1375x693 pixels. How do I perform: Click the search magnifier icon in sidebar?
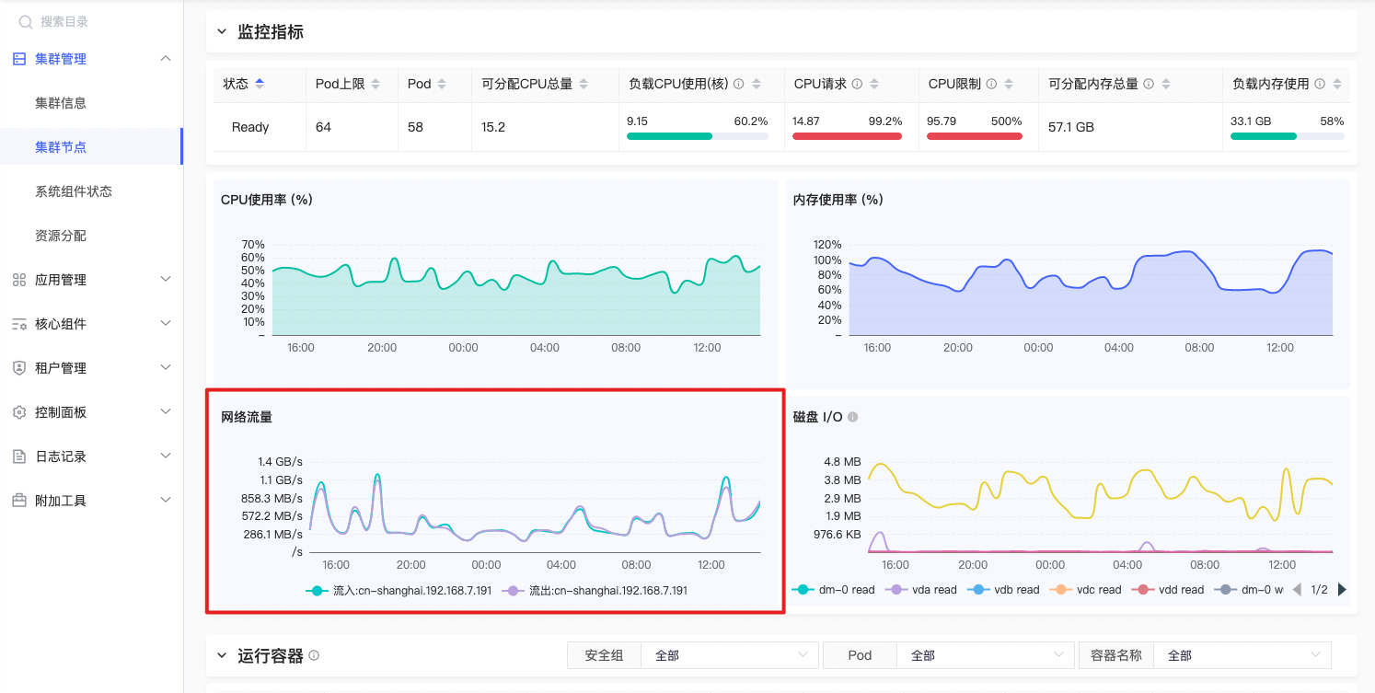26,21
